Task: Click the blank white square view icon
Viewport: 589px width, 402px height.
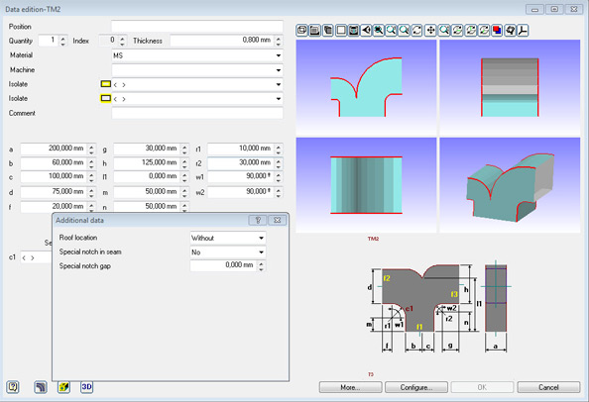Action: [x=341, y=31]
